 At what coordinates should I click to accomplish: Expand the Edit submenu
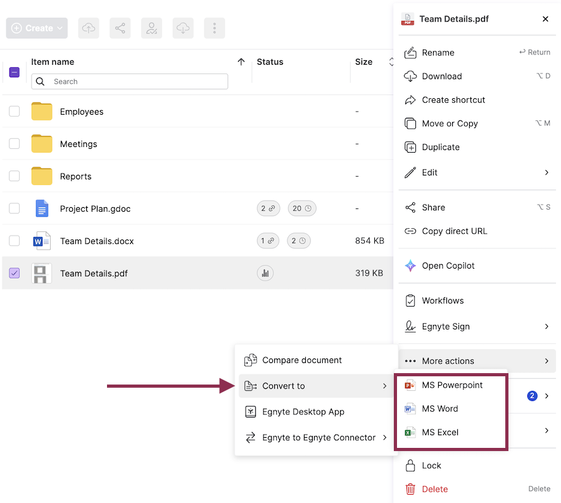[x=546, y=172]
